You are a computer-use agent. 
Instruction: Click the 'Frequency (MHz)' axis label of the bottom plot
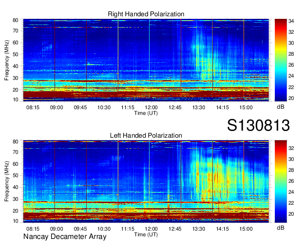tap(7, 181)
